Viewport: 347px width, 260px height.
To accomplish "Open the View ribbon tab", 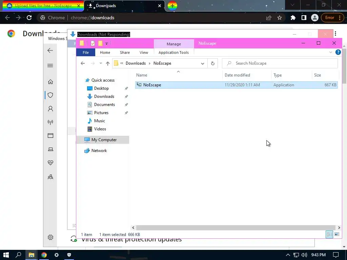I will click(x=144, y=52).
